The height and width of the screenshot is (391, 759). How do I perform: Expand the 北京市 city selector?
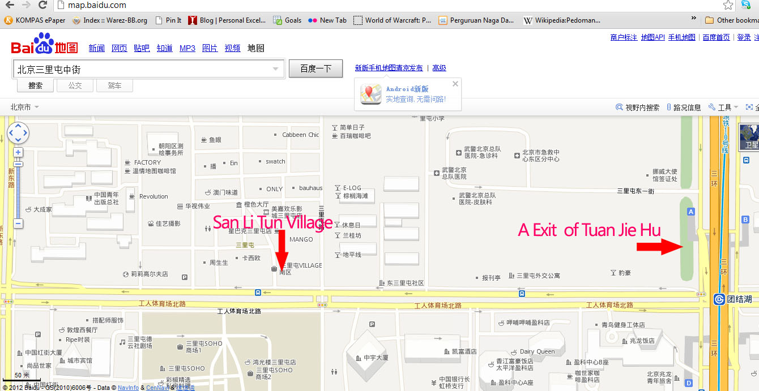[x=25, y=107]
